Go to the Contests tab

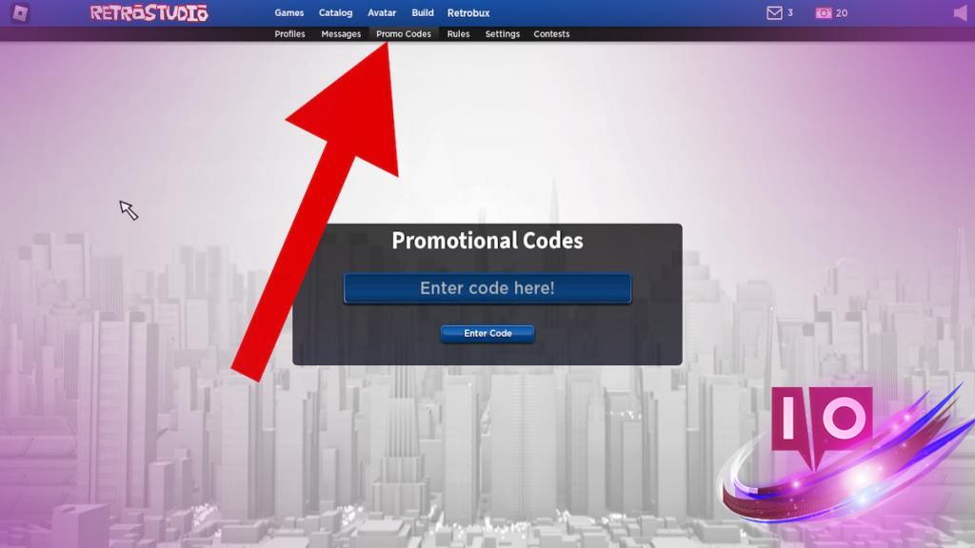(551, 34)
